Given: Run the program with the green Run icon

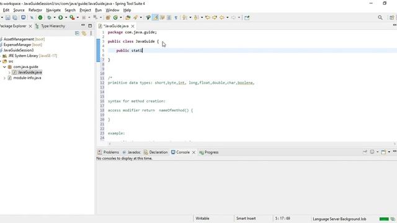Looking at the screenshot, I should pos(61,17).
